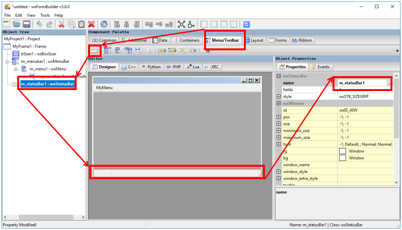Expand the pos property row
The height and width of the screenshot is (230, 402).
[x=279, y=117]
